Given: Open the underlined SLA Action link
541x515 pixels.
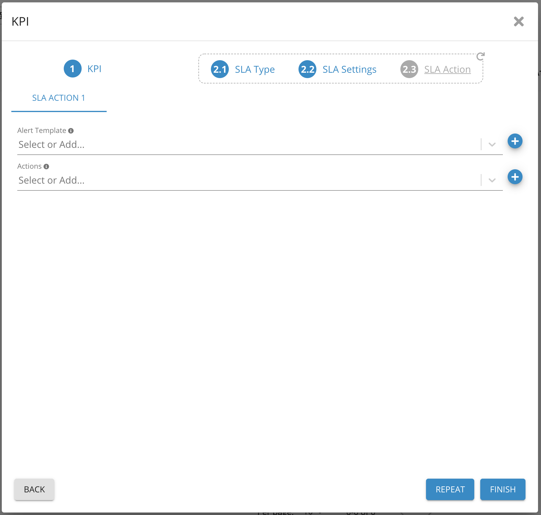Looking at the screenshot, I should click(447, 69).
